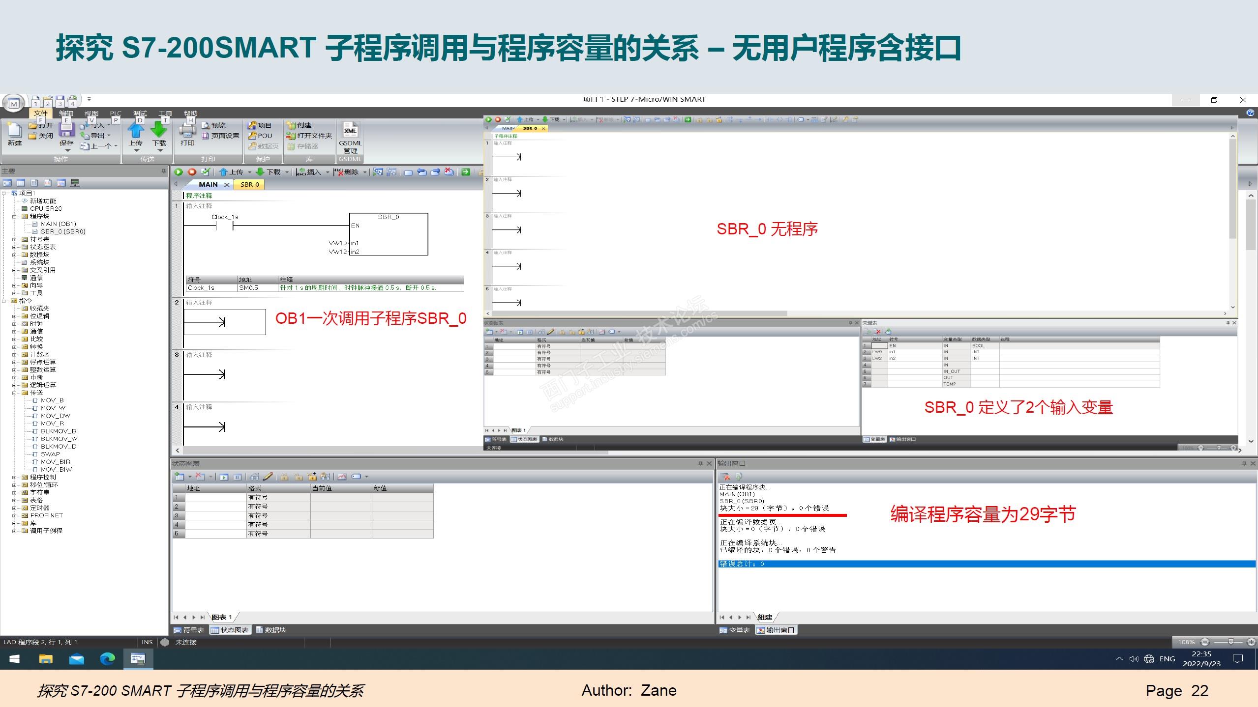This screenshot has width=1258, height=707.
Task: Click the Compile icon in the editor toolbar
Action: [206, 172]
